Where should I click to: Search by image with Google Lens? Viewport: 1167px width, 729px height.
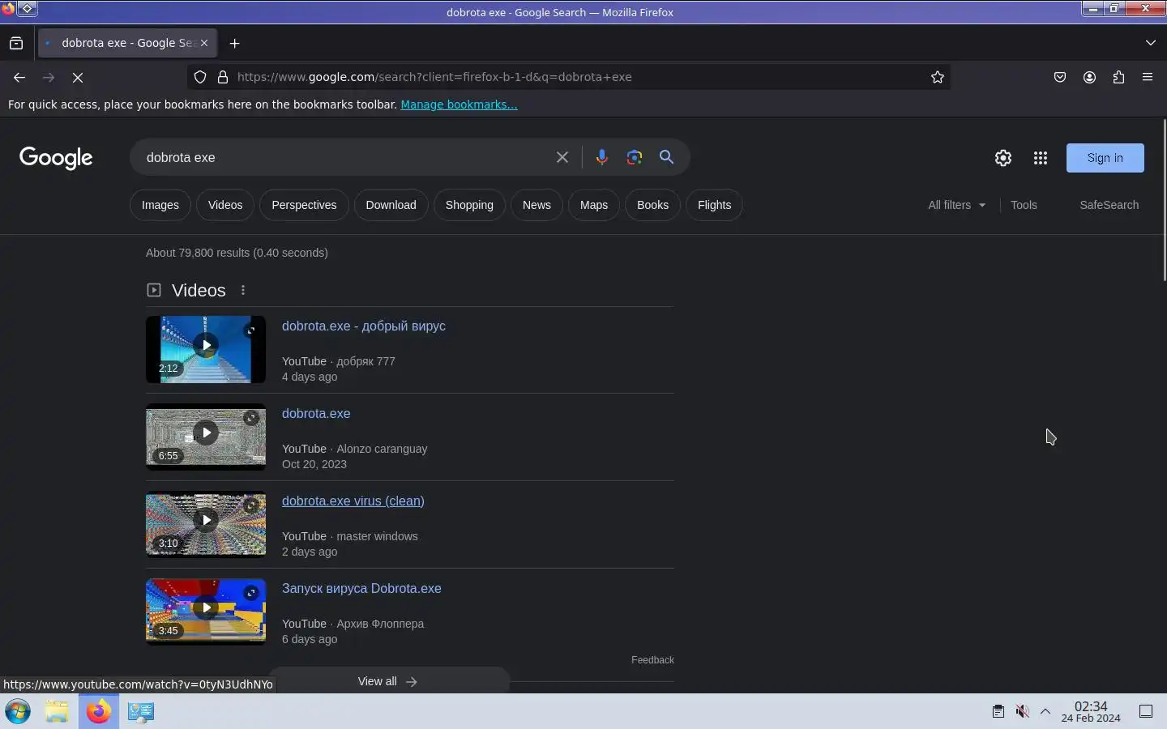click(x=635, y=157)
